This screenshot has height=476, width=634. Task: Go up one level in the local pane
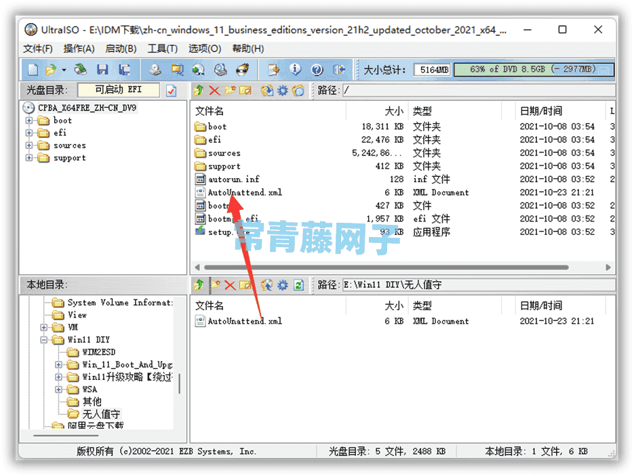tap(198, 285)
